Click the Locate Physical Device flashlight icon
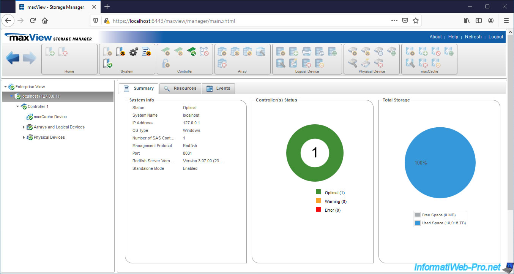Image resolution: width=514 pixels, height=274 pixels. point(353,63)
